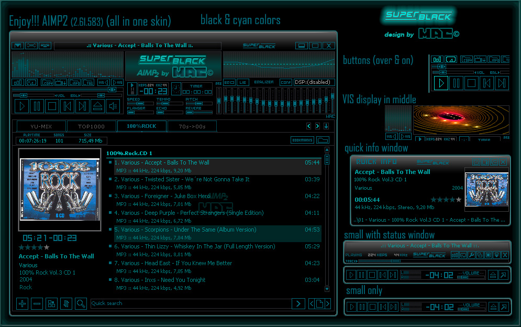Remove tracks using the minus icon
The image size is (521, 327).
(37, 303)
